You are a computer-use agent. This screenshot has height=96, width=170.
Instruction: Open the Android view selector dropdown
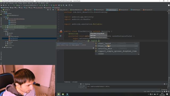pyautogui.click(x=6, y=10)
